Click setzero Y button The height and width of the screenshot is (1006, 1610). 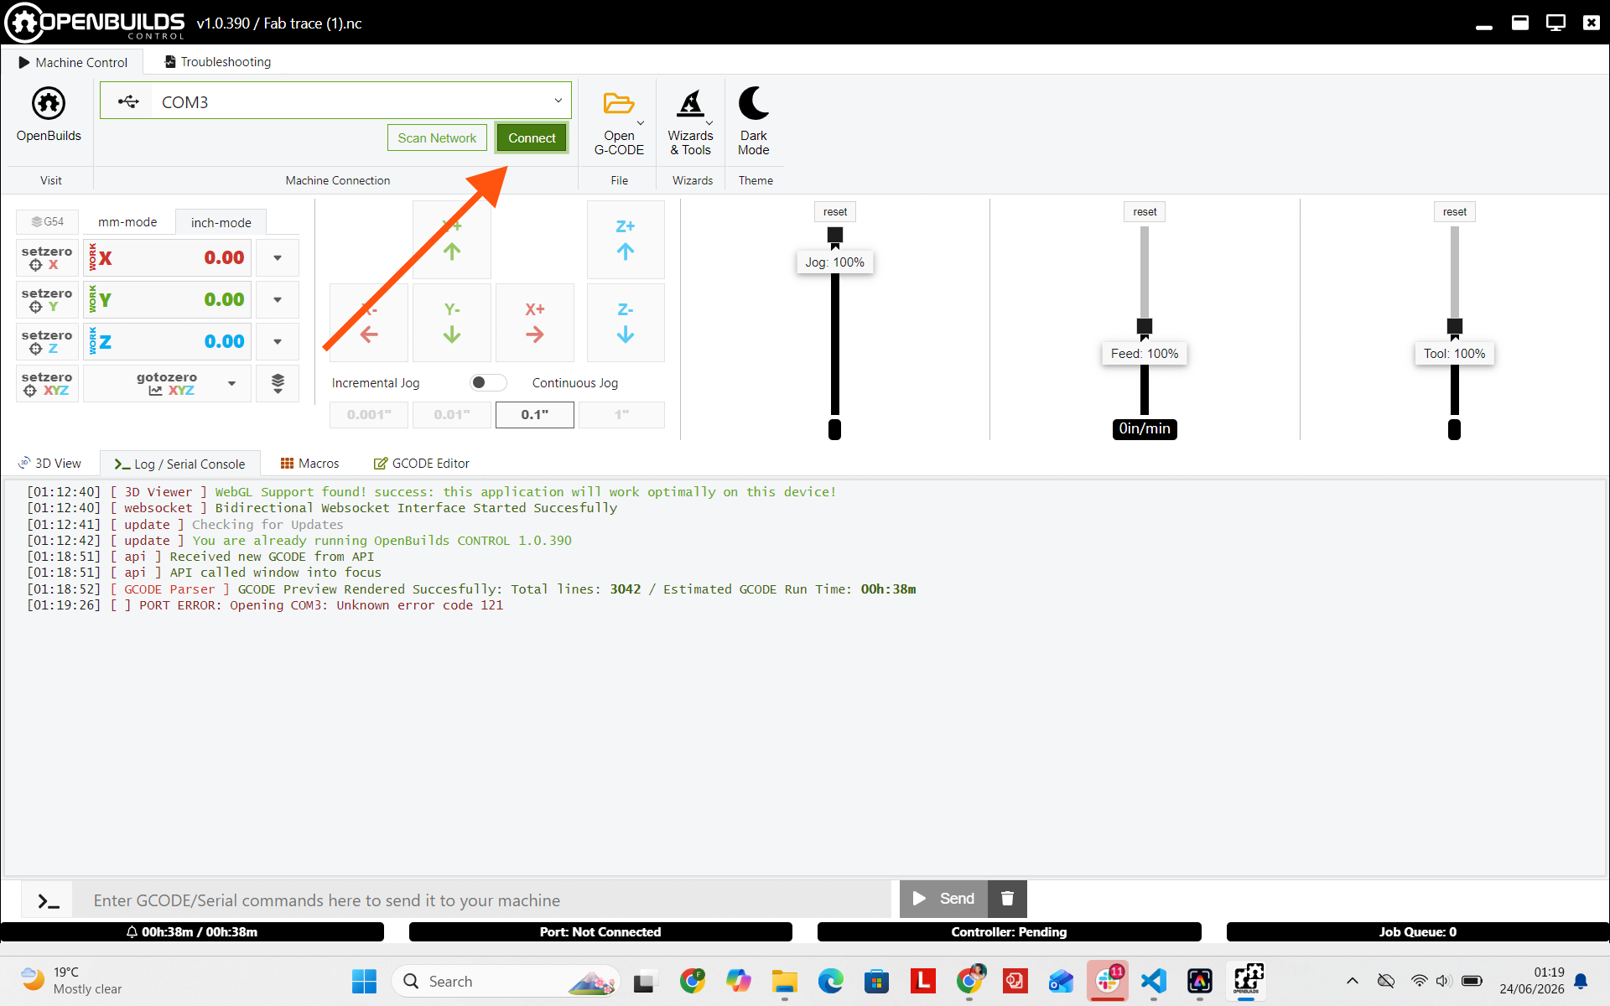(x=47, y=300)
